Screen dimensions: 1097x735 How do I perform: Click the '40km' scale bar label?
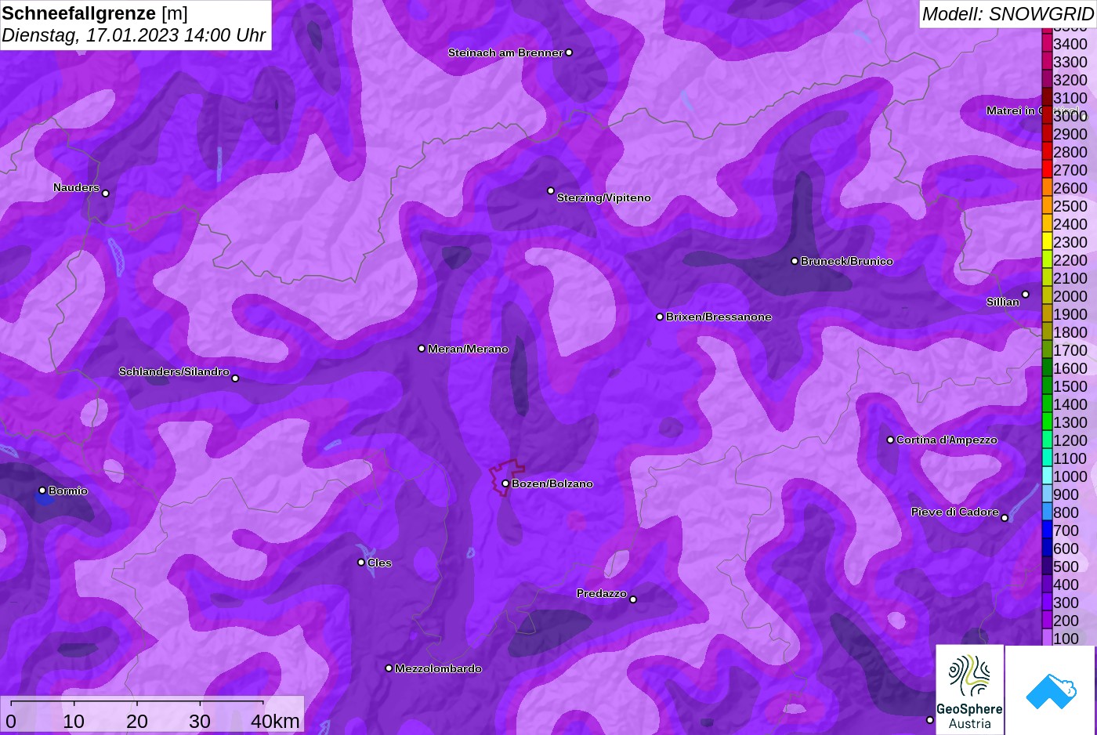click(275, 721)
